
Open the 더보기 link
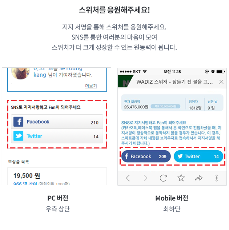tap(91, 86)
